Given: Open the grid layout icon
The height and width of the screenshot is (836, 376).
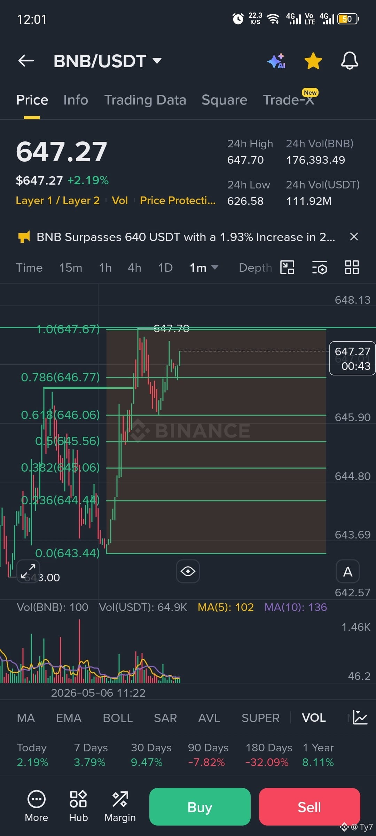Looking at the screenshot, I should tap(352, 268).
